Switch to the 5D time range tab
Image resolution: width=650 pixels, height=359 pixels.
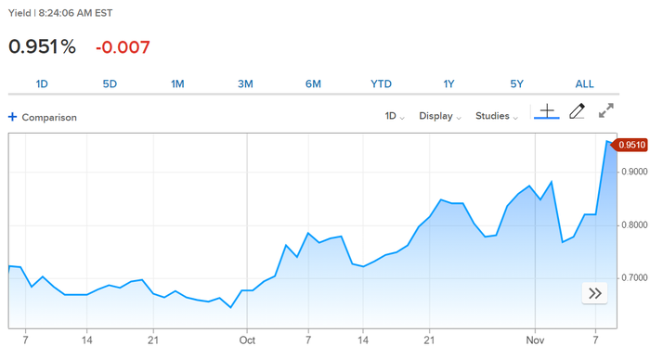click(110, 84)
